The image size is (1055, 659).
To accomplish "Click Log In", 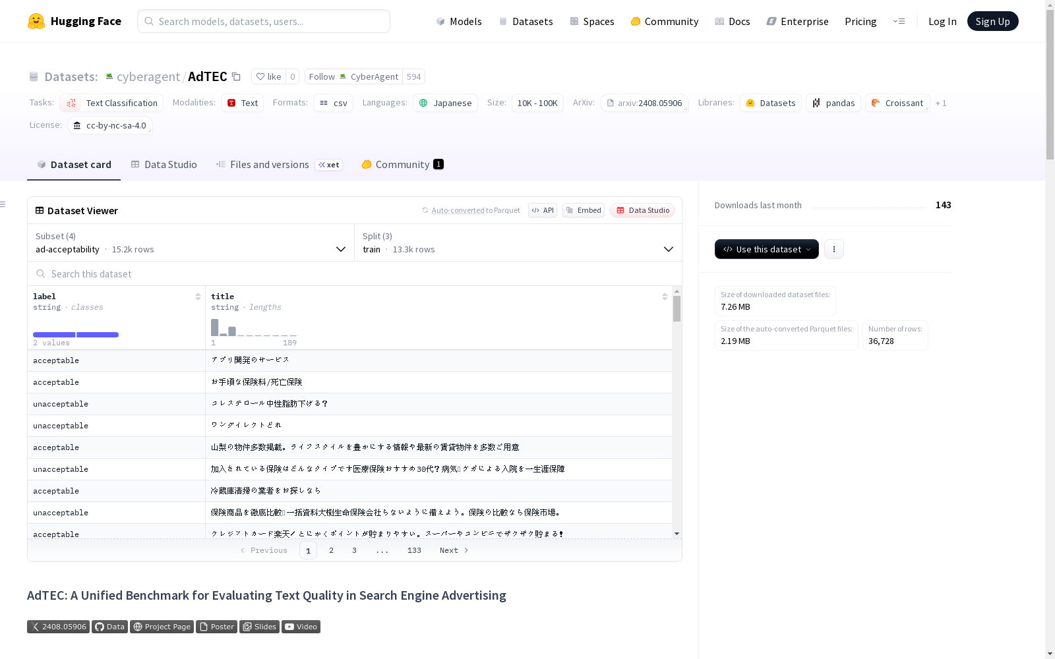I will coord(942,21).
